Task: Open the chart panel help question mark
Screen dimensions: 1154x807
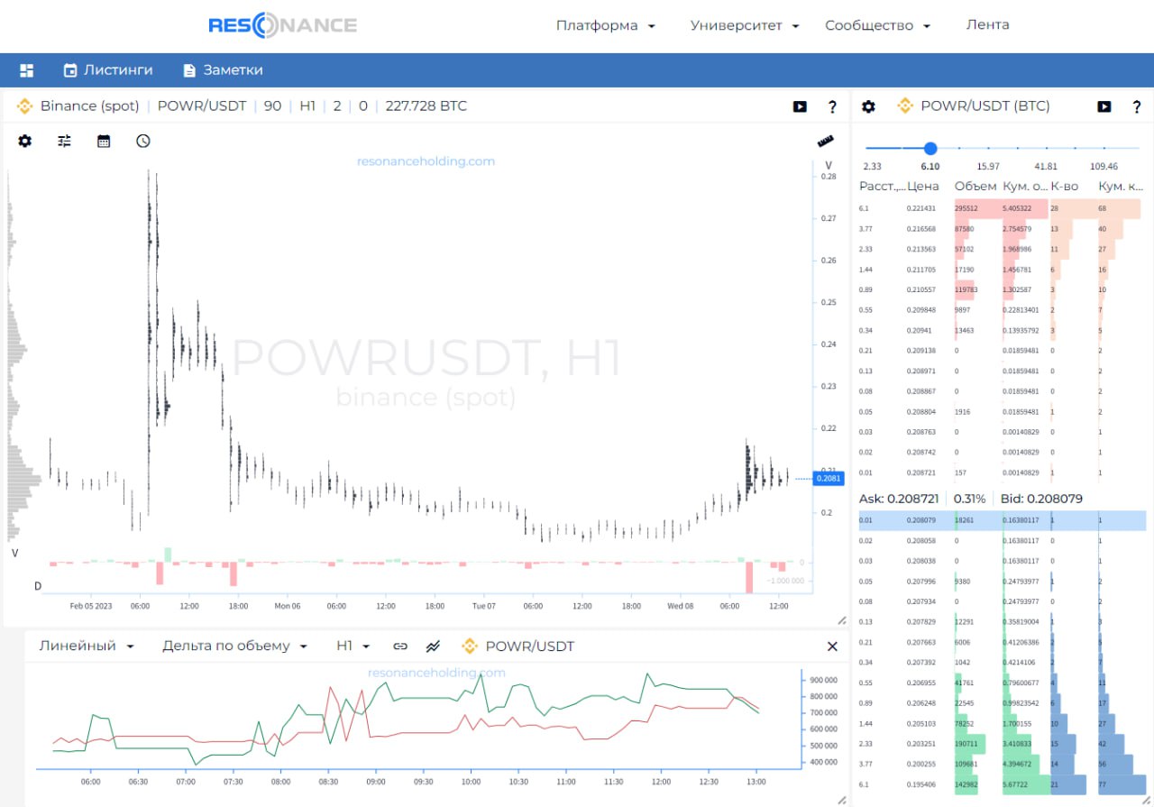Action: 832,106
